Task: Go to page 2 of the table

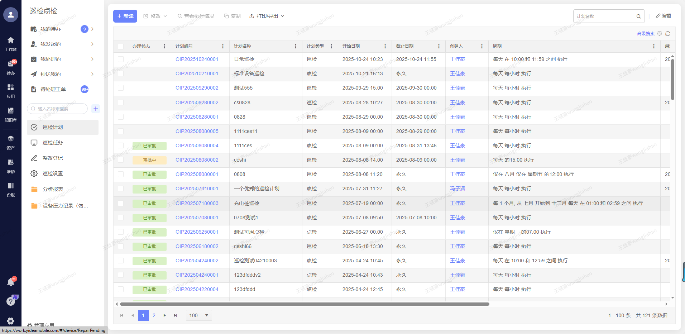Action: coord(154,315)
